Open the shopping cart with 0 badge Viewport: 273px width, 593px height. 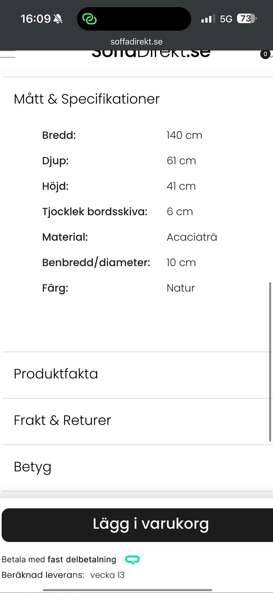click(266, 54)
